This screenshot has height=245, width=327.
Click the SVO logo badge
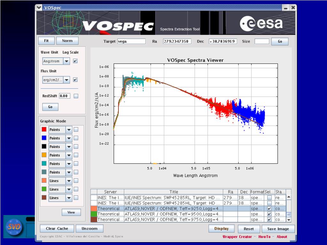pos(14,227)
